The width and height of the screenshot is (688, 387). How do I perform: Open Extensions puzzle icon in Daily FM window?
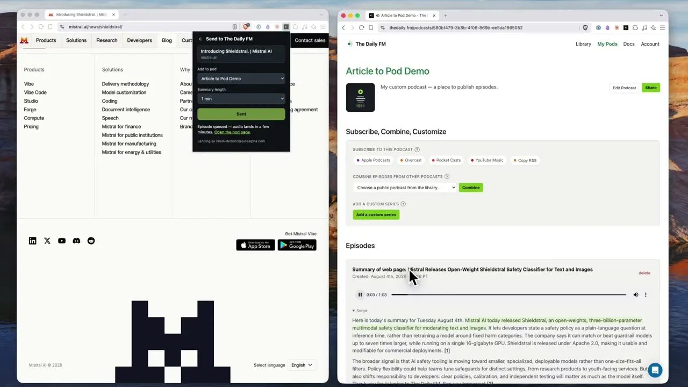pos(635,28)
